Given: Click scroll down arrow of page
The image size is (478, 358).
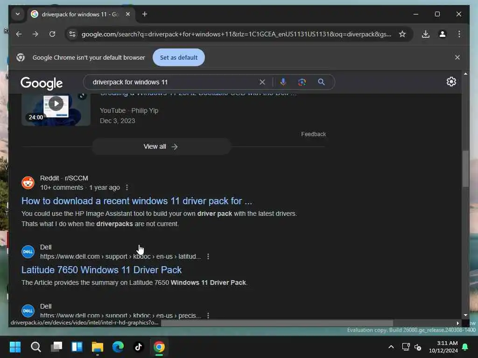Looking at the screenshot, I should click(x=465, y=316).
